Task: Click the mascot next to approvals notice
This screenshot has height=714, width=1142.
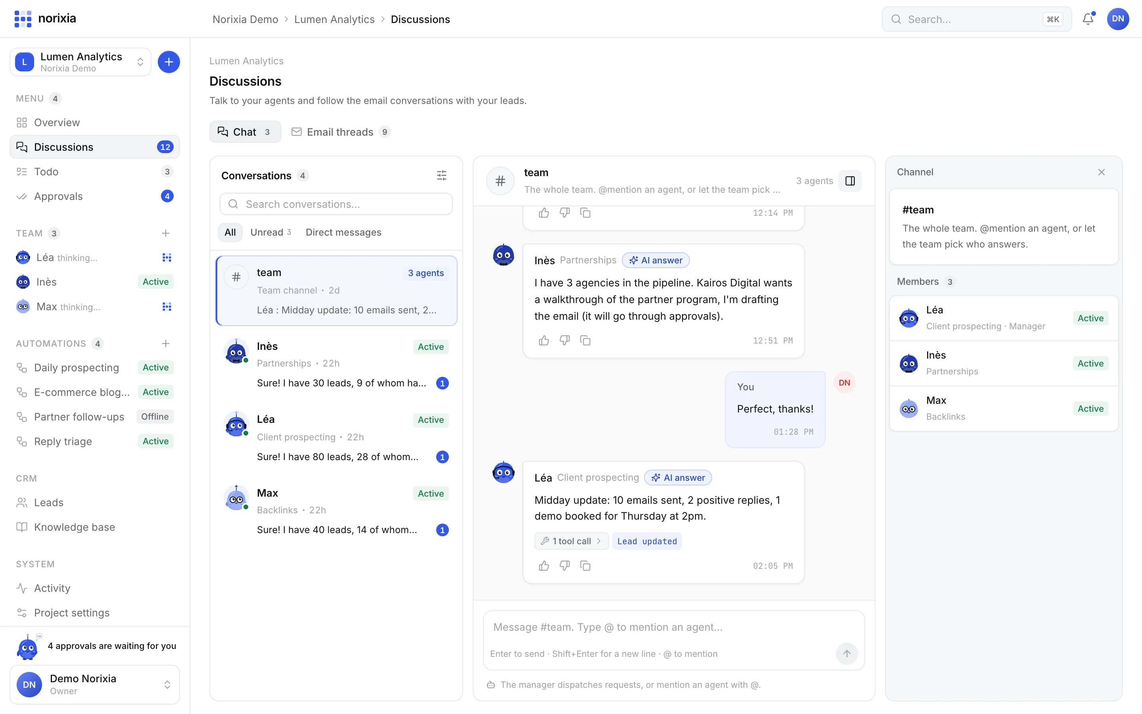Action: point(27,647)
